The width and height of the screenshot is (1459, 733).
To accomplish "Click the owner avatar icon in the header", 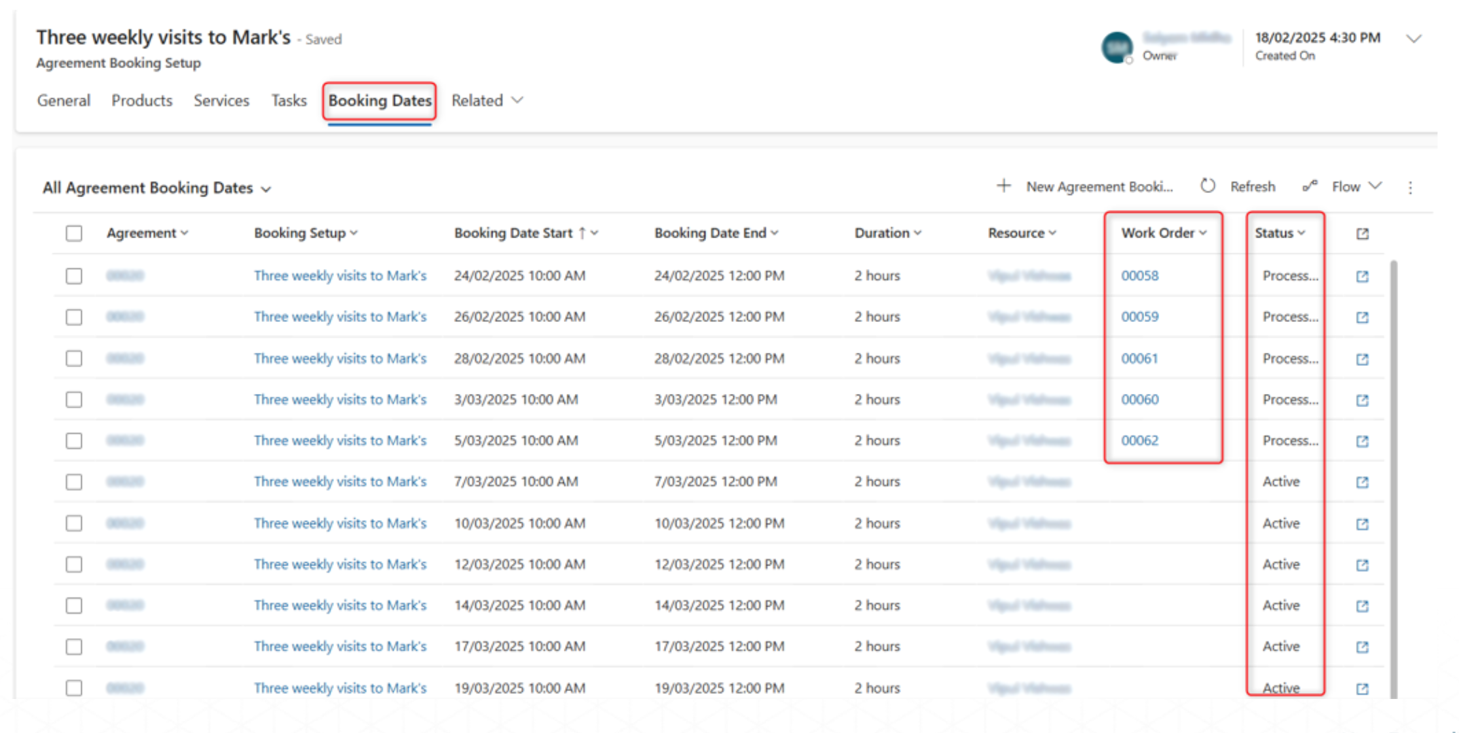I will [1117, 47].
